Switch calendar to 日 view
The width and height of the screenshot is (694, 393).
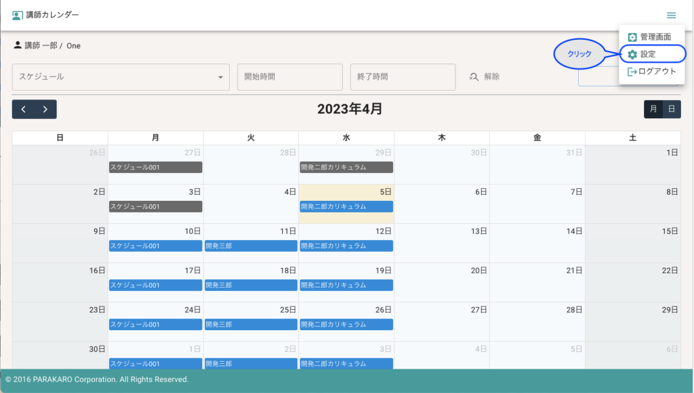672,109
